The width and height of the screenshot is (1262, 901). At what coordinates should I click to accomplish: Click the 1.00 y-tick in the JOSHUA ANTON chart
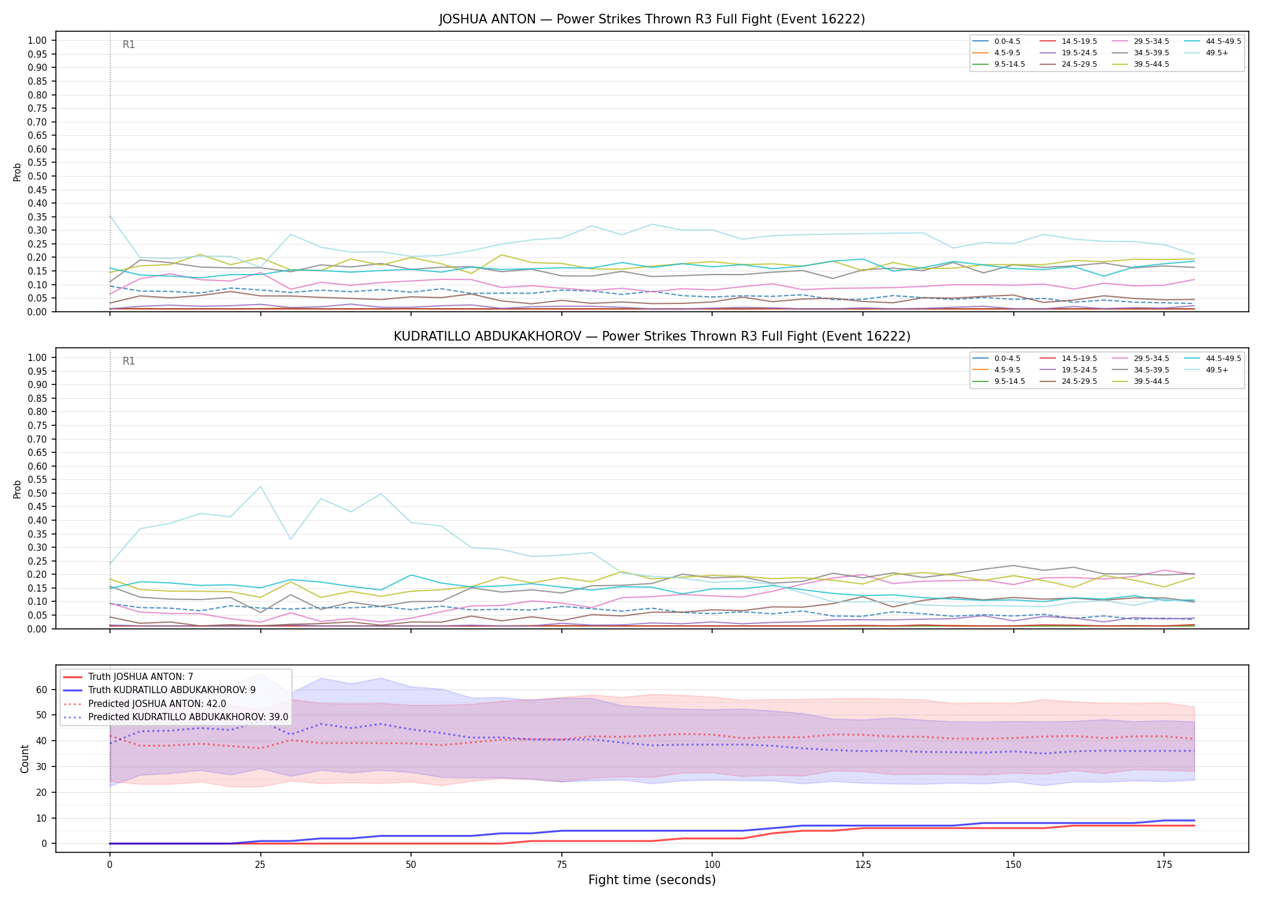pyautogui.click(x=37, y=41)
